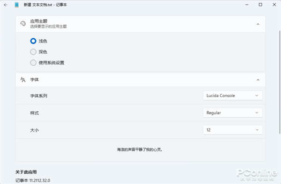Click the Notepad app icon in title bar
Viewport: 281px width, 184px height.
(x=17, y=5)
